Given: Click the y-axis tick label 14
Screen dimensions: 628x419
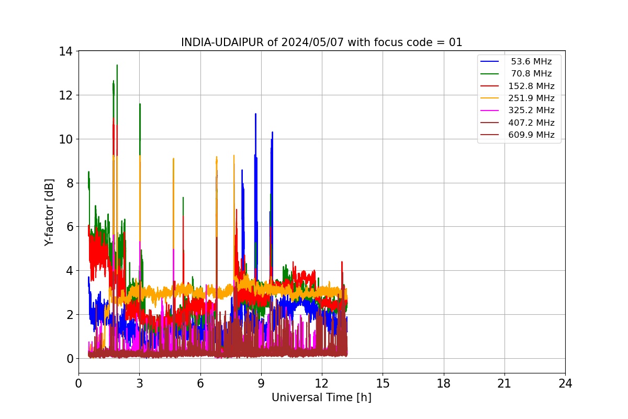Looking at the screenshot, I should [x=65, y=51].
